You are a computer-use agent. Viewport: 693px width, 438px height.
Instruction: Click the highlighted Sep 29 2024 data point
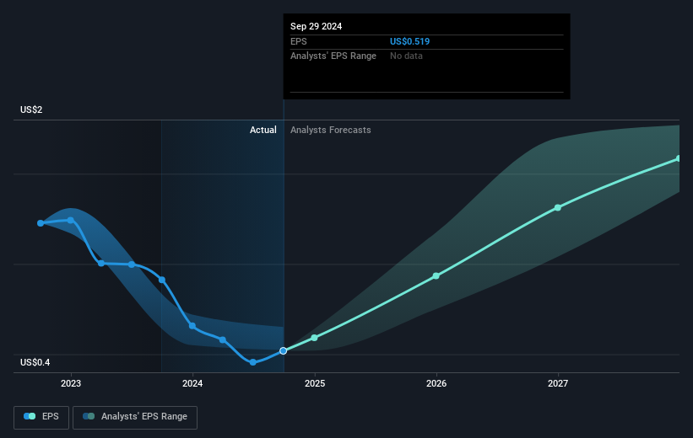[284, 350]
